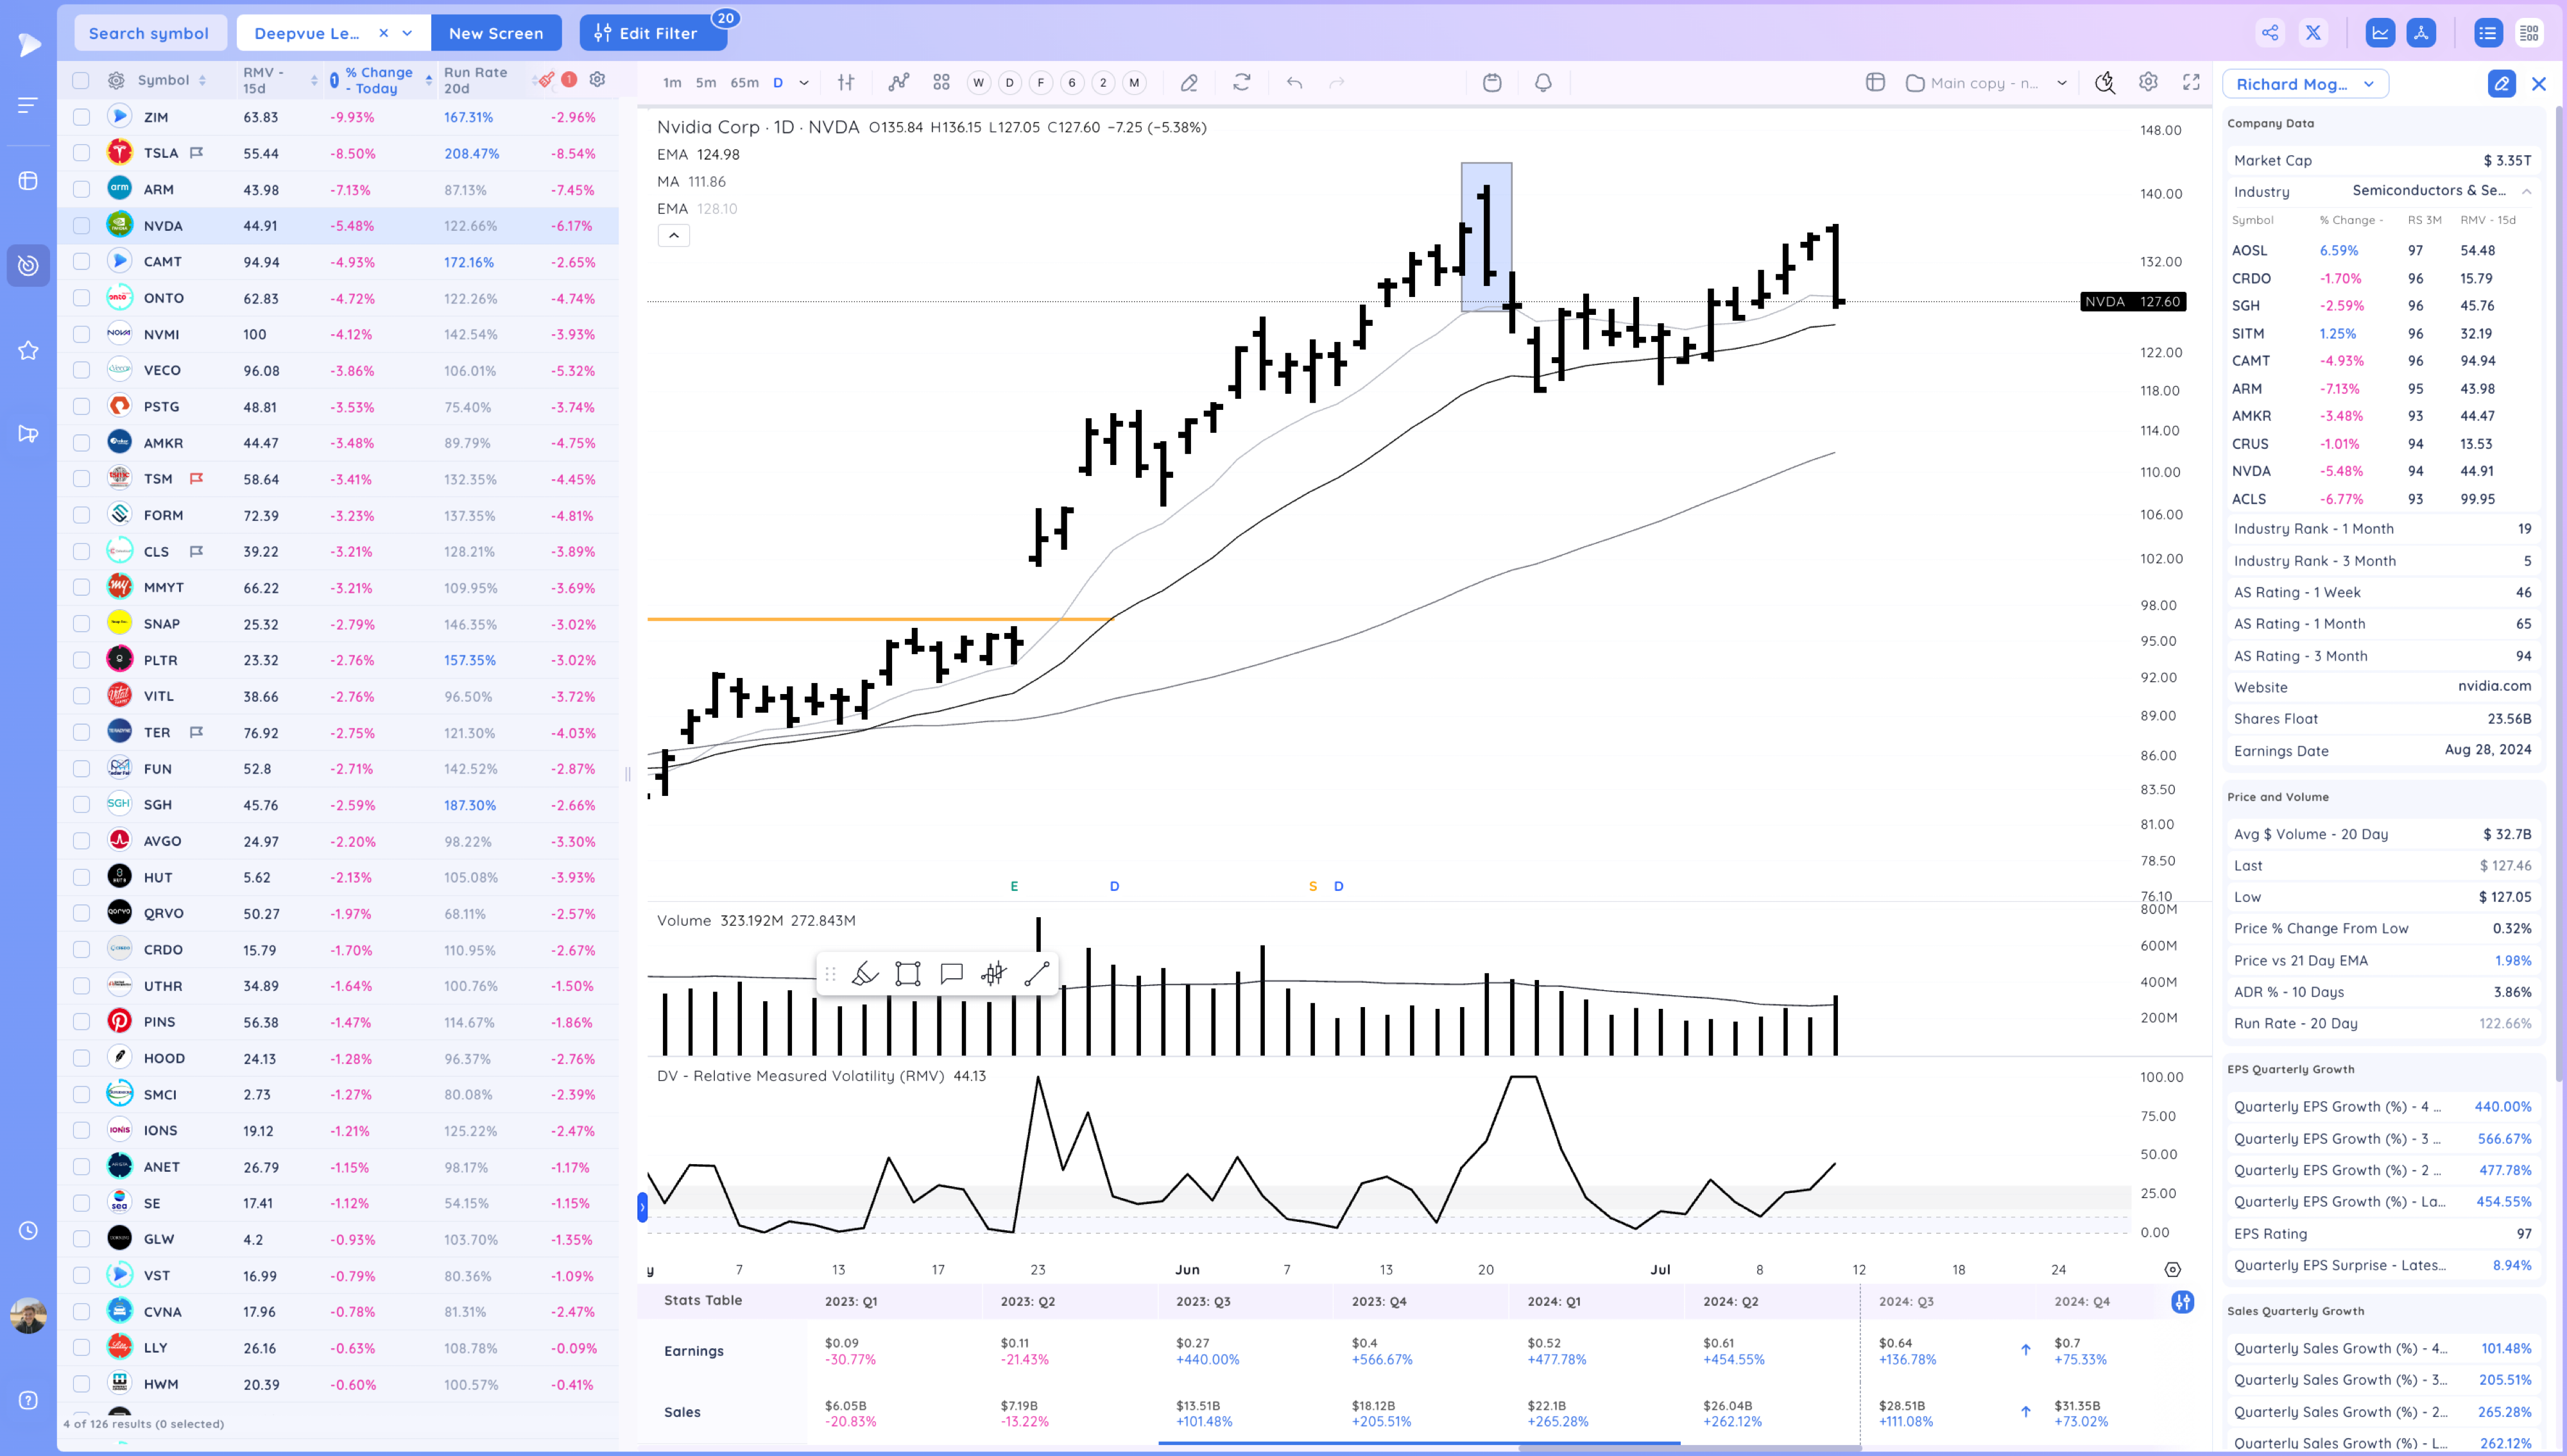Check the TSLA row checkbox
The image size is (2567, 1456).
pos(81,153)
